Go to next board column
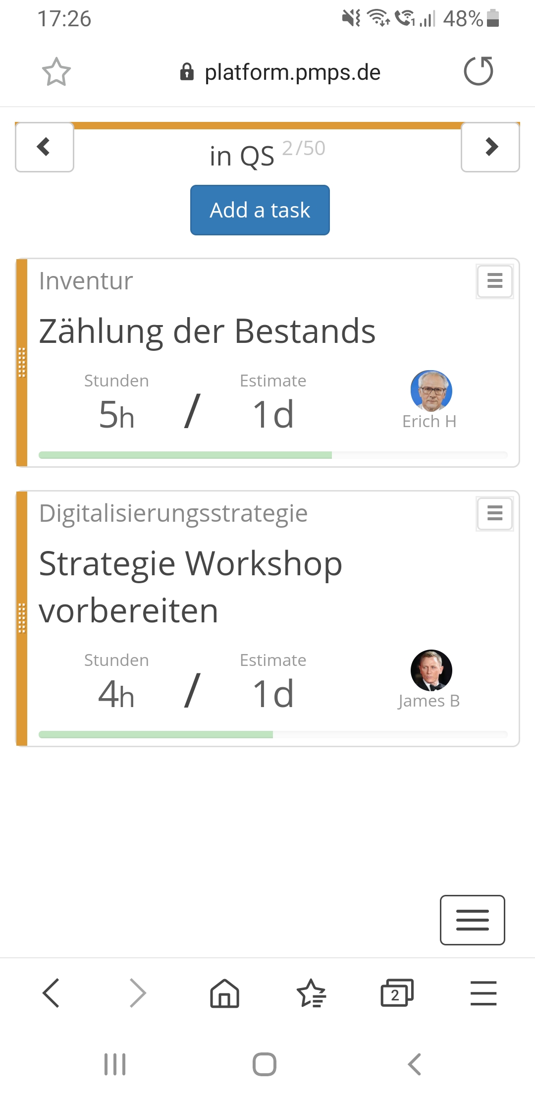Image resolution: width=535 pixels, height=1100 pixels. point(490,147)
